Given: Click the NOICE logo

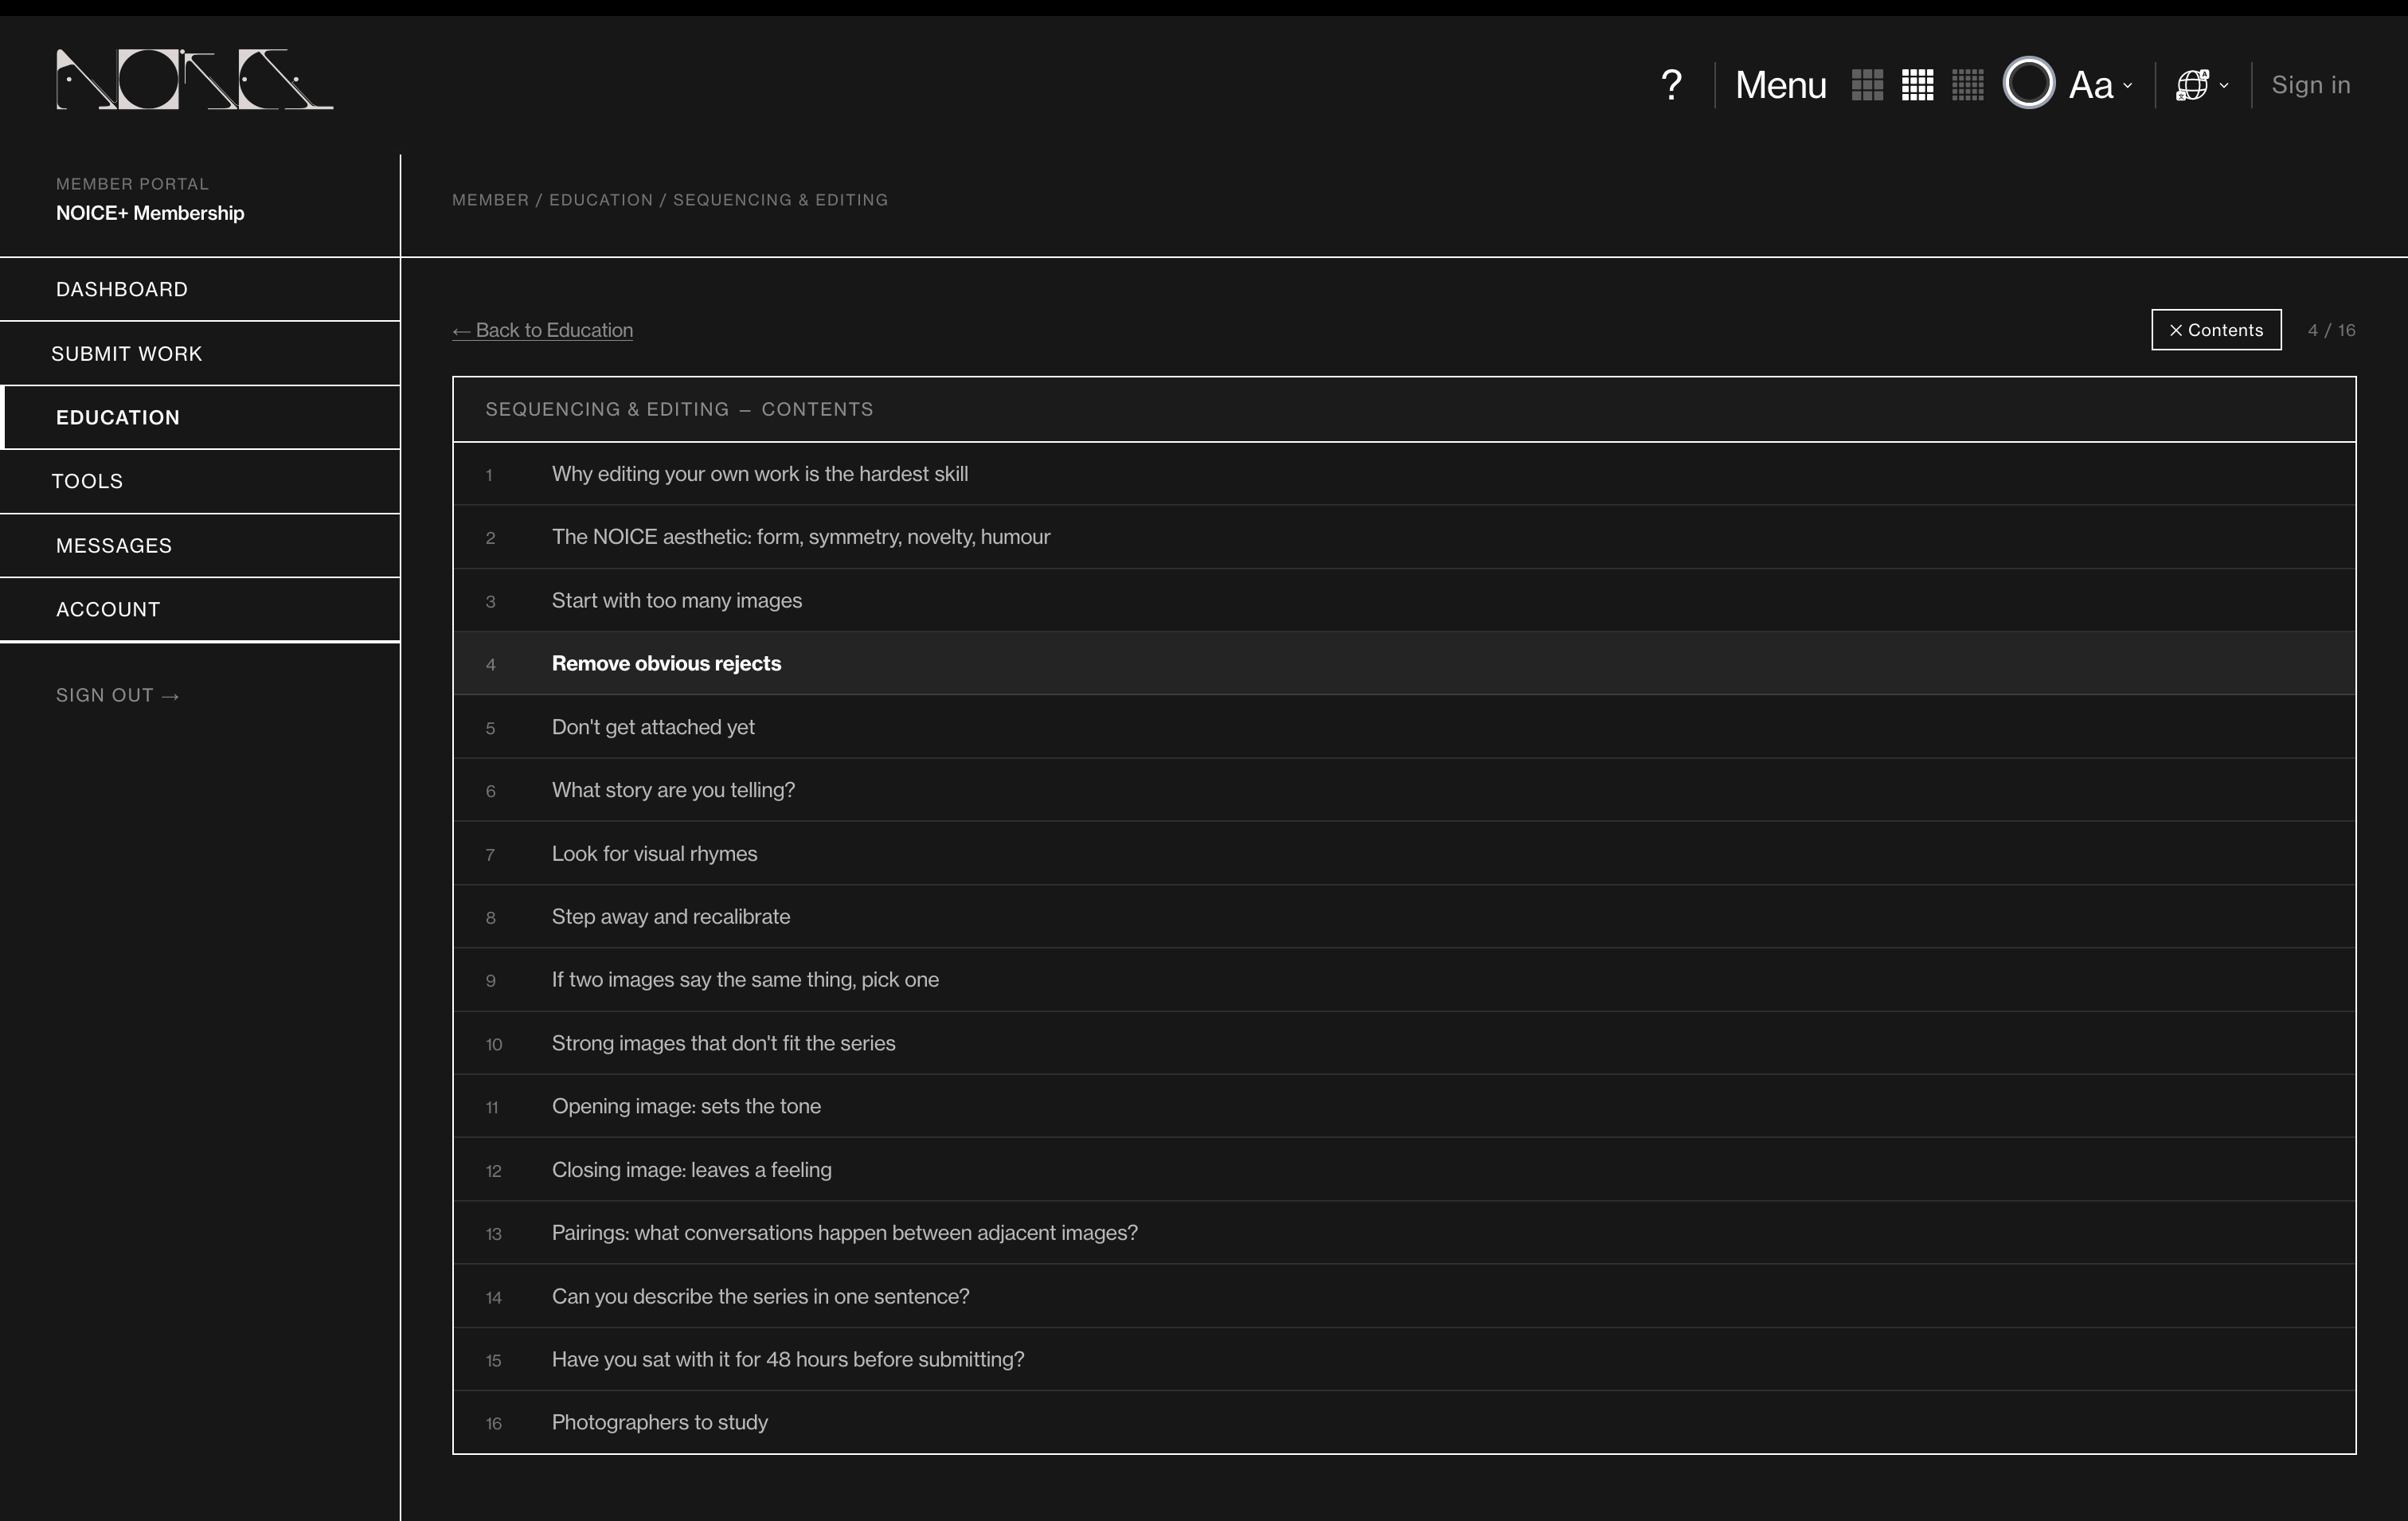Looking at the screenshot, I should click(x=194, y=80).
